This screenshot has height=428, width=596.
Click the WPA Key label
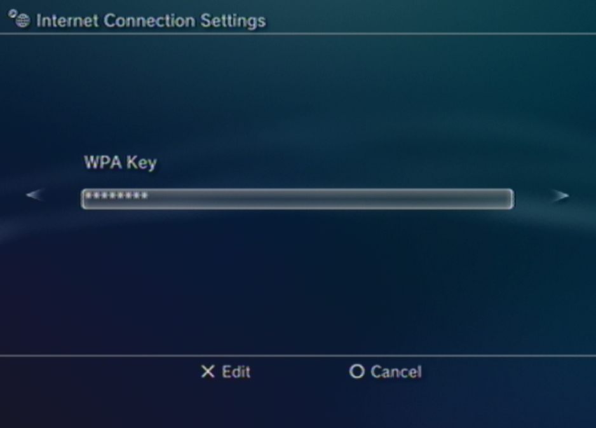(x=120, y=163)
